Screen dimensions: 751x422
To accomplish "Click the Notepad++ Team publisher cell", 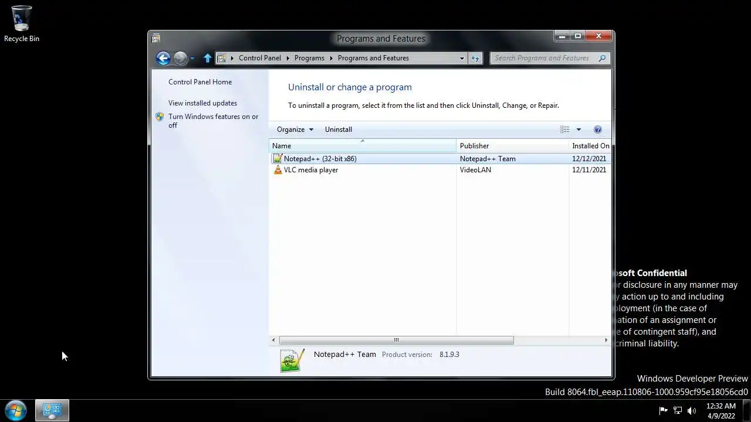I will click(488, 159).
